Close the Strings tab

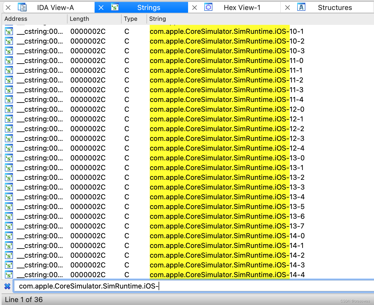(x=101, y=8)
